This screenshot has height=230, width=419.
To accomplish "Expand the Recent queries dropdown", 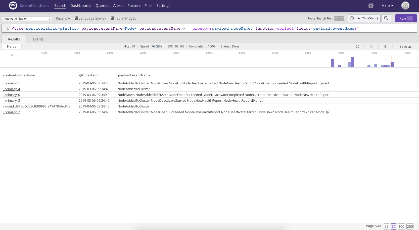I will [x=63, y=18].
